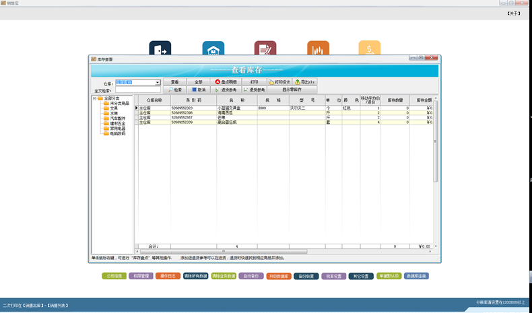Click the 条形码 column header
Viewport: 532px width, 313px height.
194,100
